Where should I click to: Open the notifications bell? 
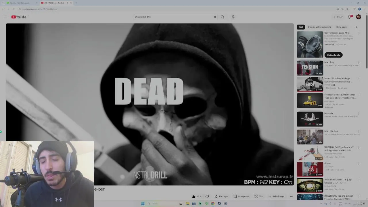coord(350,17)
